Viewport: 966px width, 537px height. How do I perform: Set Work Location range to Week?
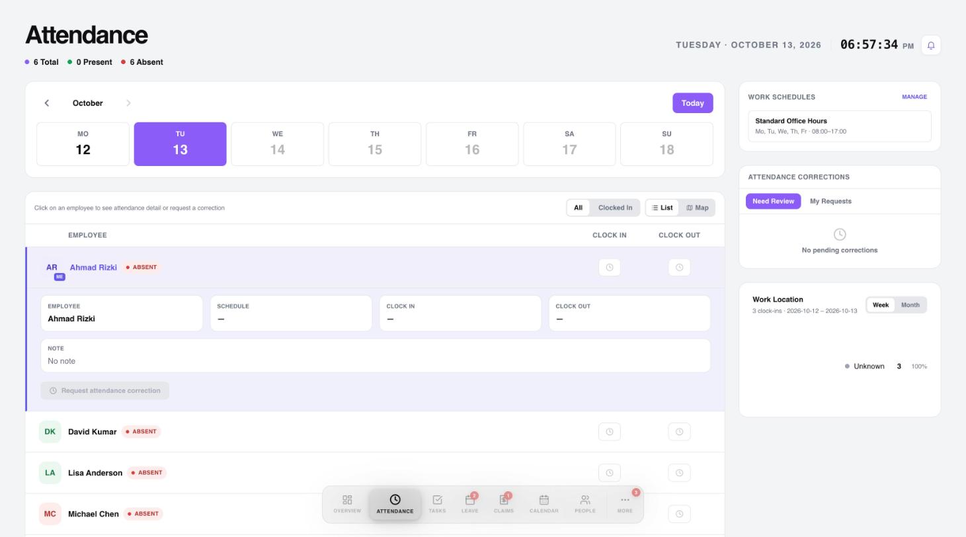(881, 305)
